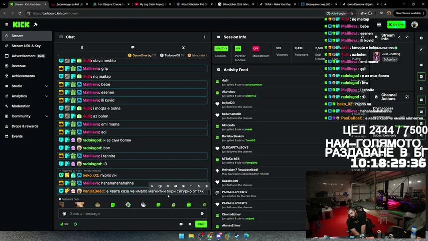This screenshot has height=241, width=428.
Task: Expand the Channel Actions panel
Action: pos(407,97)
